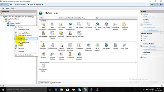Image resolution: width=164 pixels, height=92 pixels.
Task: Open .NET Authorization Rules feature
Action: 43,26
